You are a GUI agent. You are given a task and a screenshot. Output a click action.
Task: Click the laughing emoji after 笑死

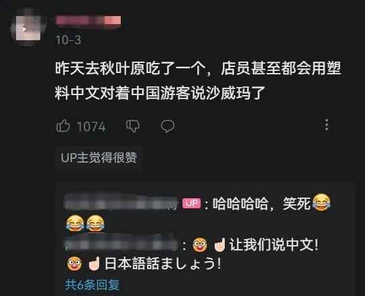[x=321, y=202]
